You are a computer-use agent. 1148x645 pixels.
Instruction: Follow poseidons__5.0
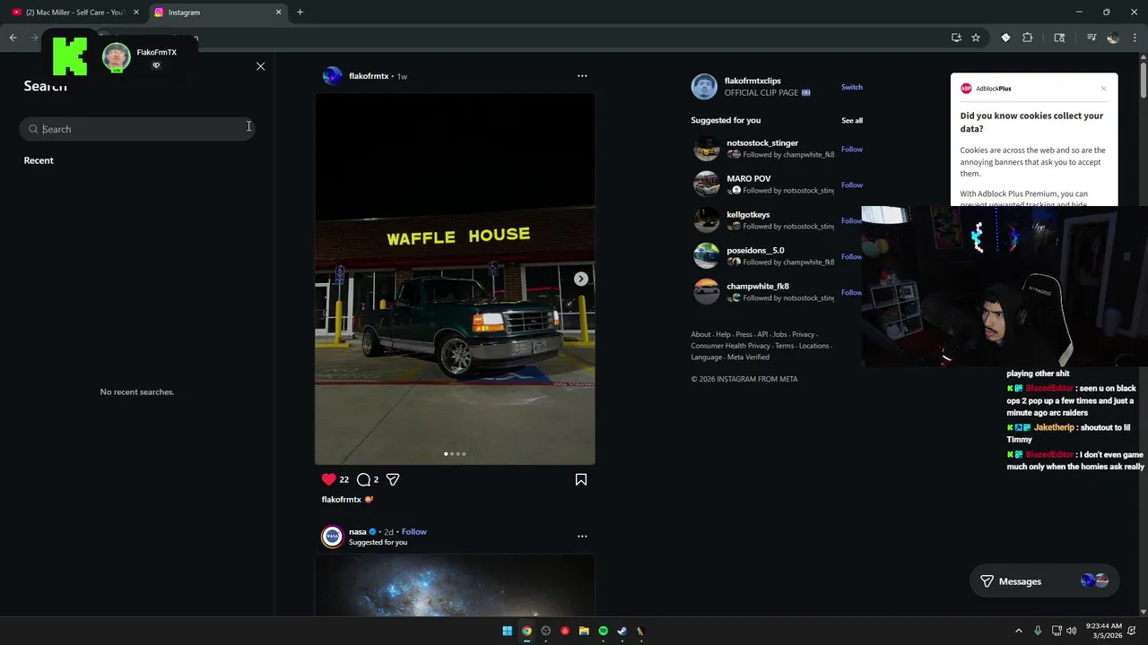point(852,256)
